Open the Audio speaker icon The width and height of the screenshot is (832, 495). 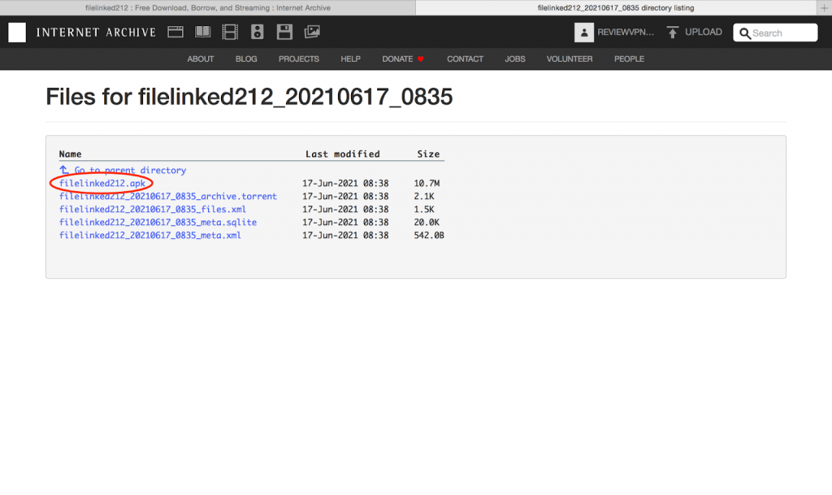[258, 32]
